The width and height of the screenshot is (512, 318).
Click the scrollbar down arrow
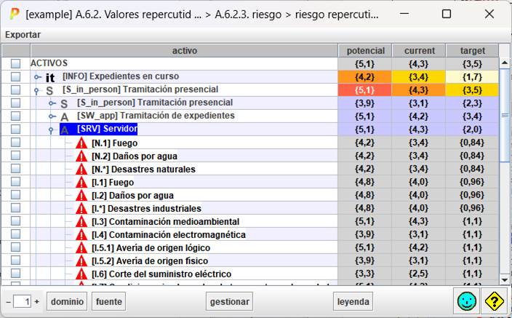[x=505, y=280]
